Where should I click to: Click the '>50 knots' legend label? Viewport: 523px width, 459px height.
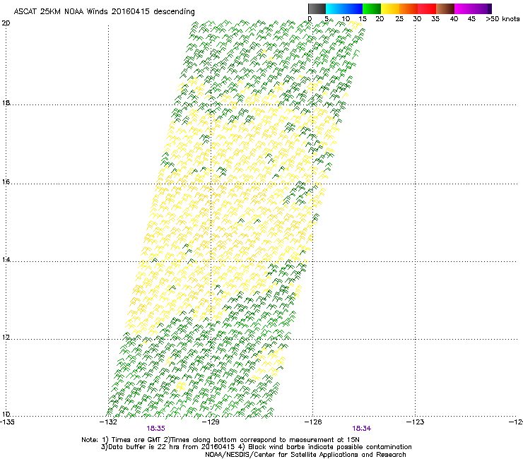pos(503,19)
